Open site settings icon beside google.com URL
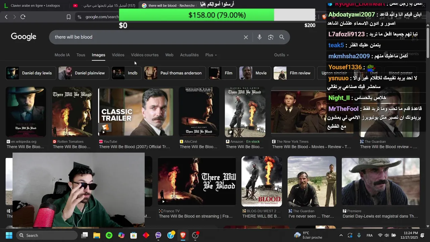 [79, 17]
